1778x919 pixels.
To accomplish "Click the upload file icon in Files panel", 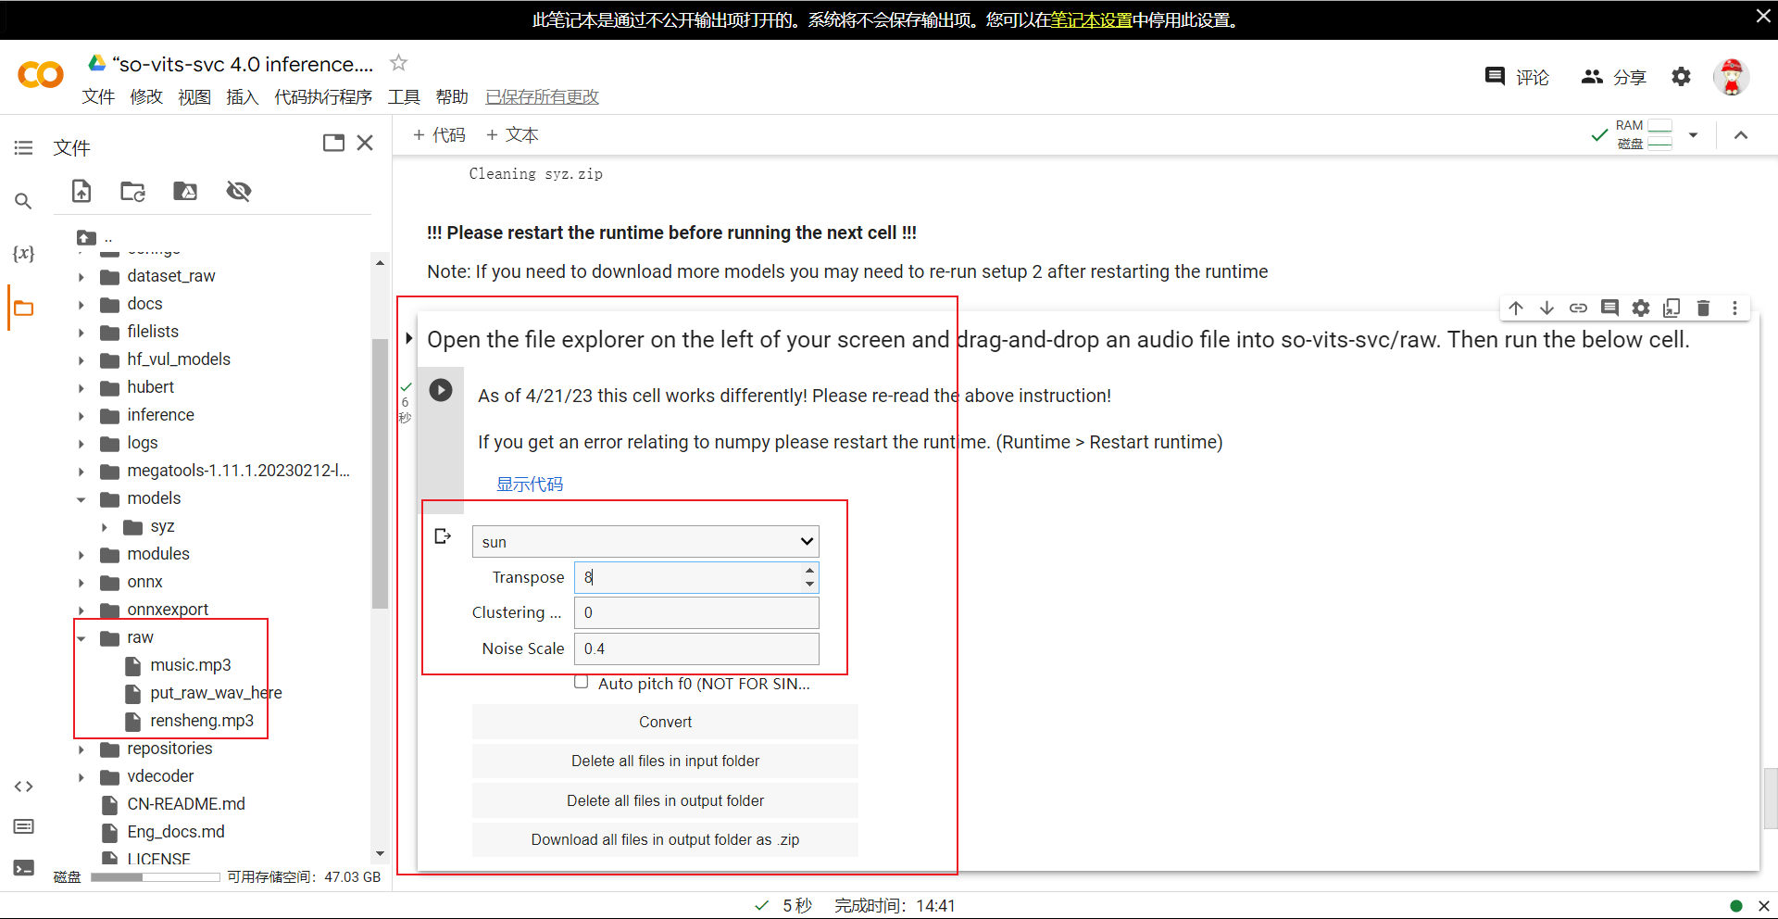I will click(81, 192).
